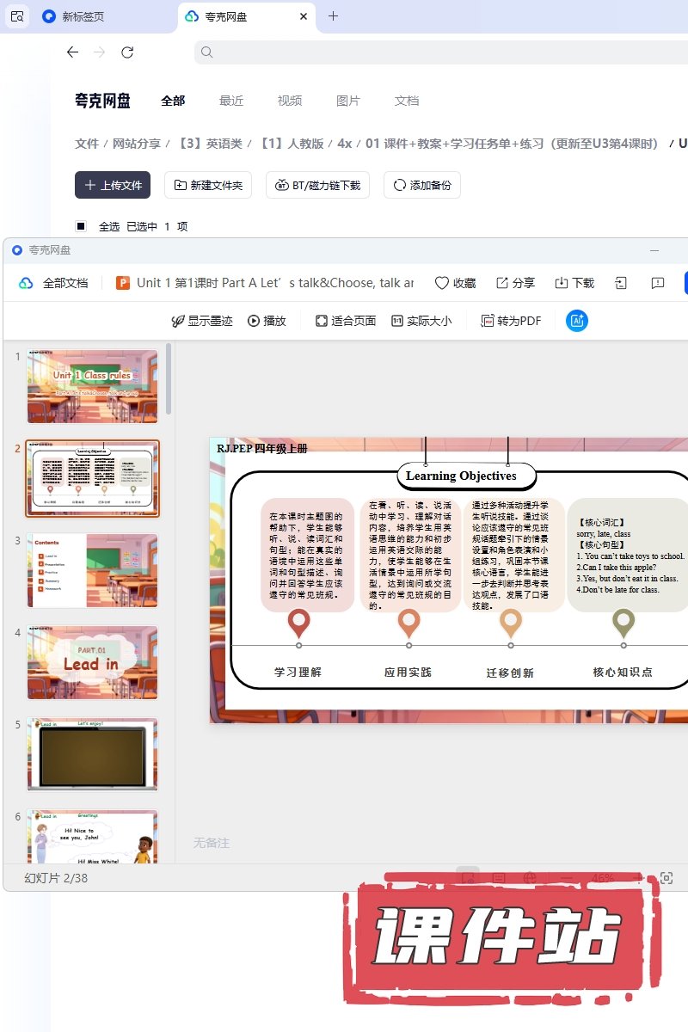Play the slideshow with 播放
Image resolution: width=688 pixels, height=1032 pixels.
click(x=267, y=321)
